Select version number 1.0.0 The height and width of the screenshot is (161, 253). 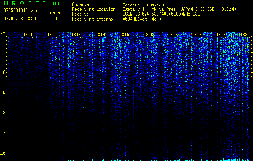(54, 3)
